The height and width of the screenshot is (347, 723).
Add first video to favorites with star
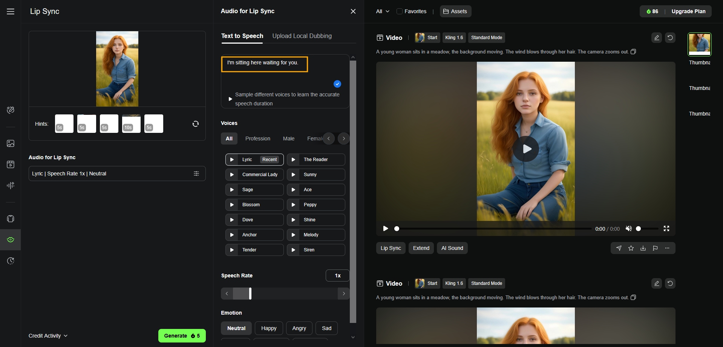(631, 248)
